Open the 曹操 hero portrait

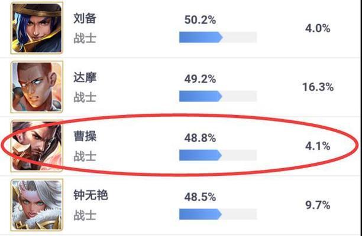pyautogui.click(x=37, y=146)
